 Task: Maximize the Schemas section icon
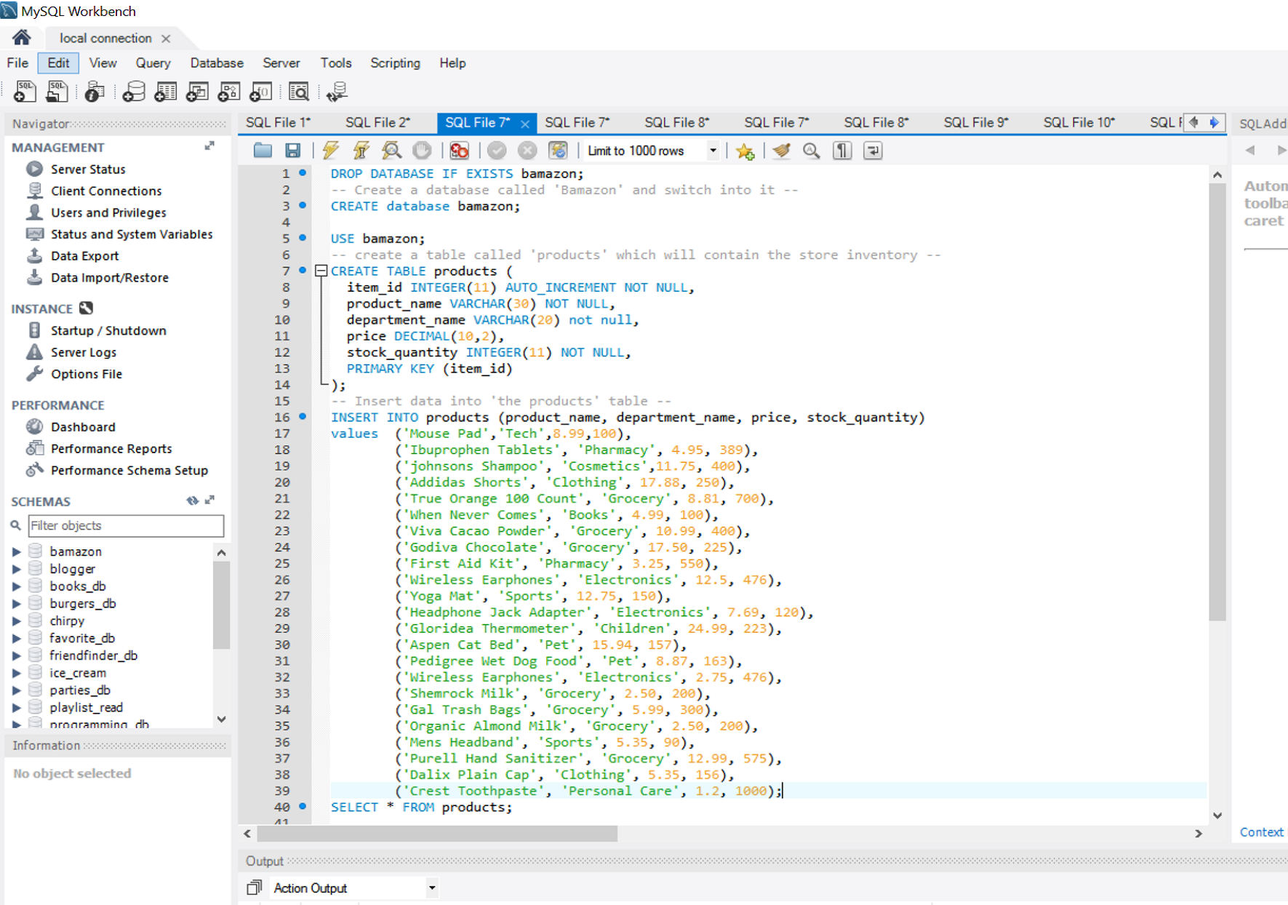tap(209, 500)
